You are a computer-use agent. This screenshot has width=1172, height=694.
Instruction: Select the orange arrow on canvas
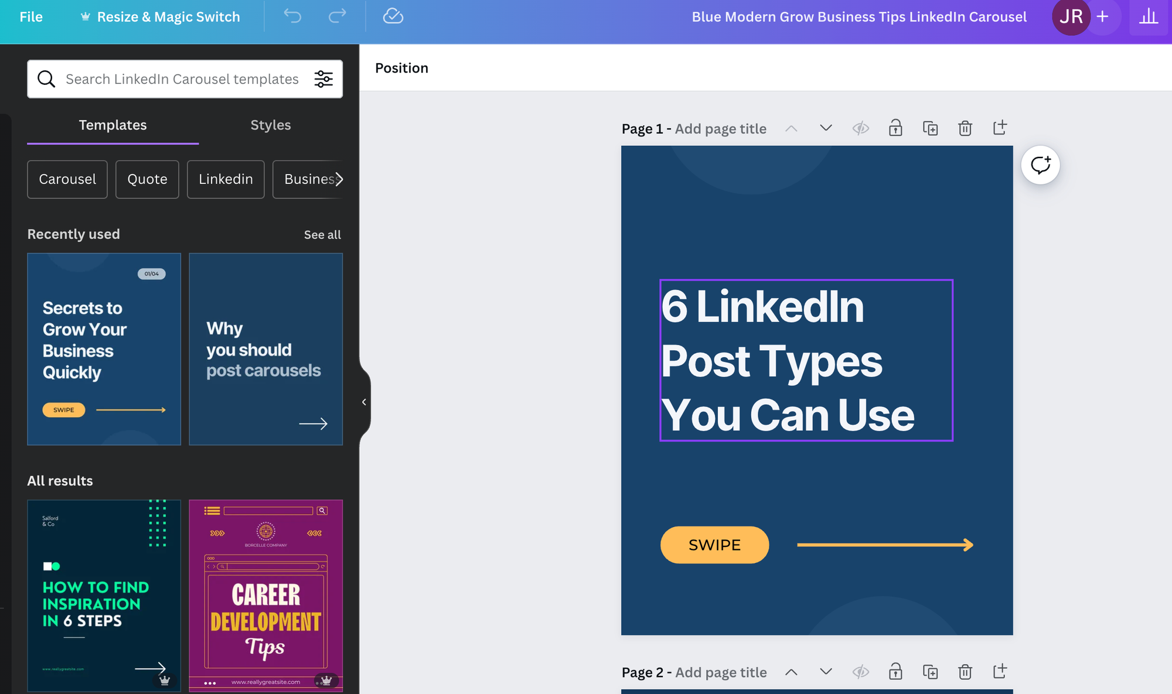885,545
